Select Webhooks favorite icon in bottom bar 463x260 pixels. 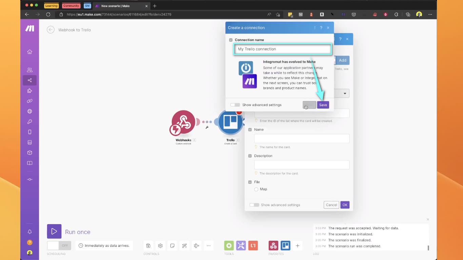coord(274,246)
